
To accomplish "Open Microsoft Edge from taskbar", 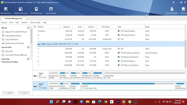I will [x=100, y=102].
